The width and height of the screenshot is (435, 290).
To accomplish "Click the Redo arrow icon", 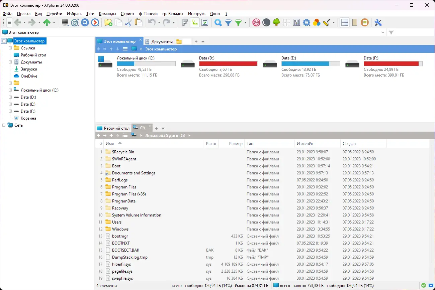I will click(166, 23).
